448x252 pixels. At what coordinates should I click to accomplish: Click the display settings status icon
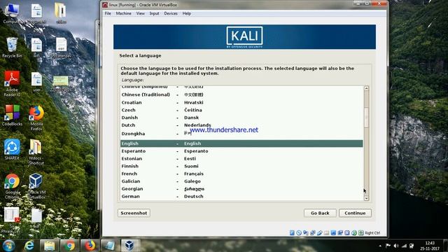pyautogui.click(x=333, y=233)
